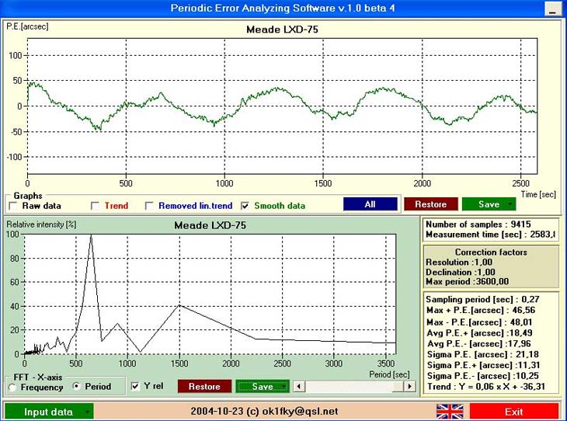
Task: Open the FFT Save button dropdown arrow
Action: coord(284,386)
